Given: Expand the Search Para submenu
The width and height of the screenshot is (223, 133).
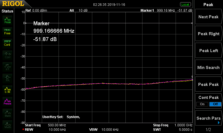Looking at the screenshot, I should point(208,118).
